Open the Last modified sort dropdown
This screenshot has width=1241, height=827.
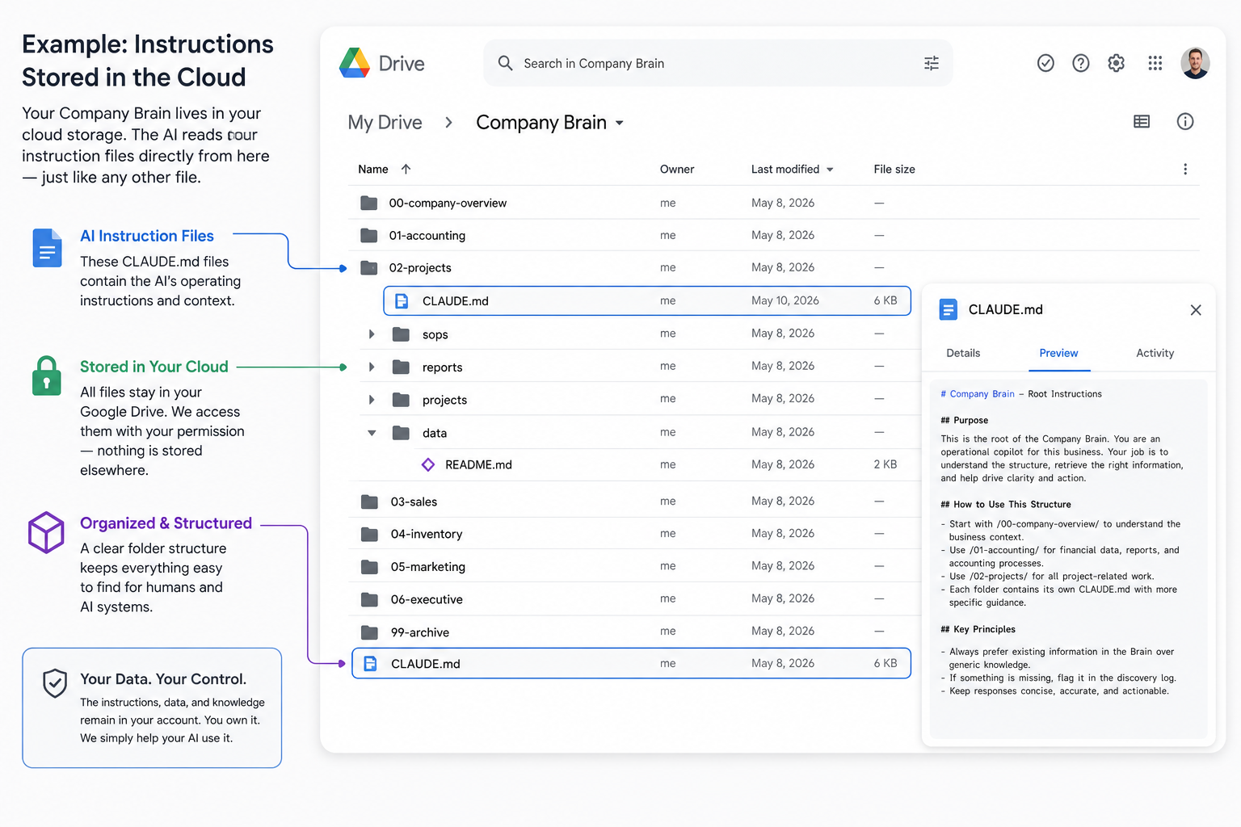pyautogui.click(x=830, y=170)
